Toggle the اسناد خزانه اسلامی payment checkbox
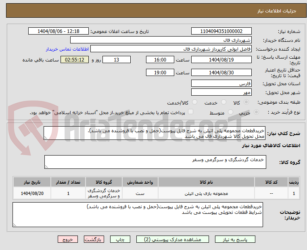Image resolution: width=307 pixels, height=250 pixels. pyautogui.click(x=190, y=112)
